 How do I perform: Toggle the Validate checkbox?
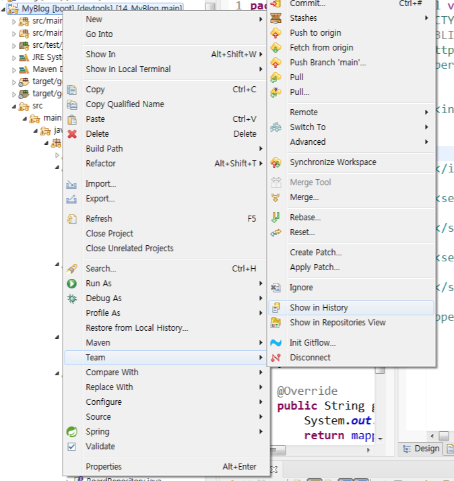72,447
